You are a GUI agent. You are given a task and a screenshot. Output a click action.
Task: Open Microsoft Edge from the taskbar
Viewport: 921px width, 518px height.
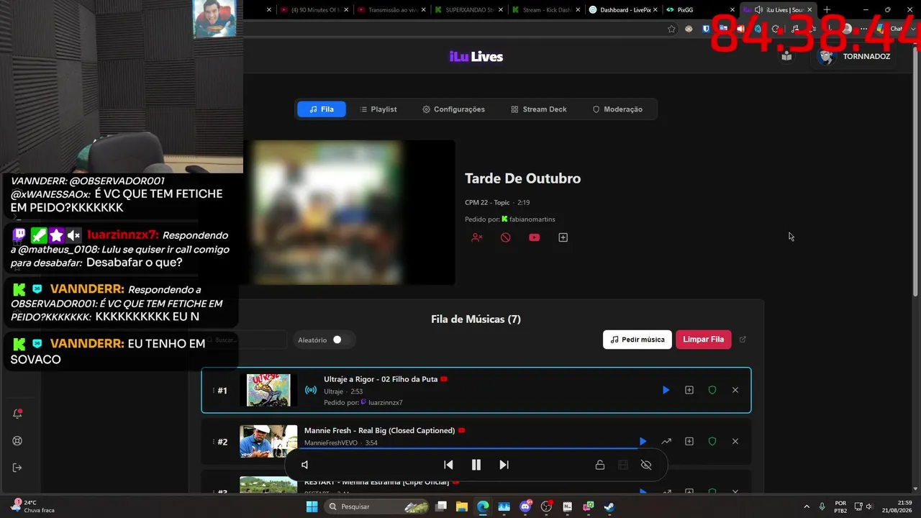483,506
